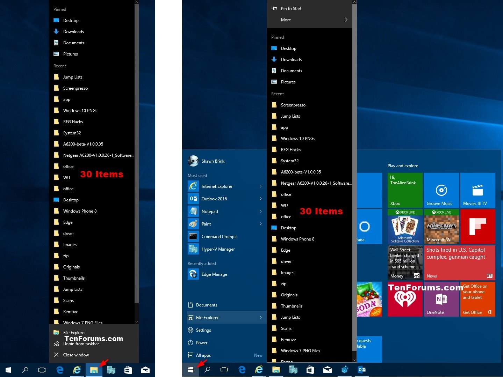Open Settings in Start menu
The height and width of the screenshot is (377, 503).
point(227,330)
